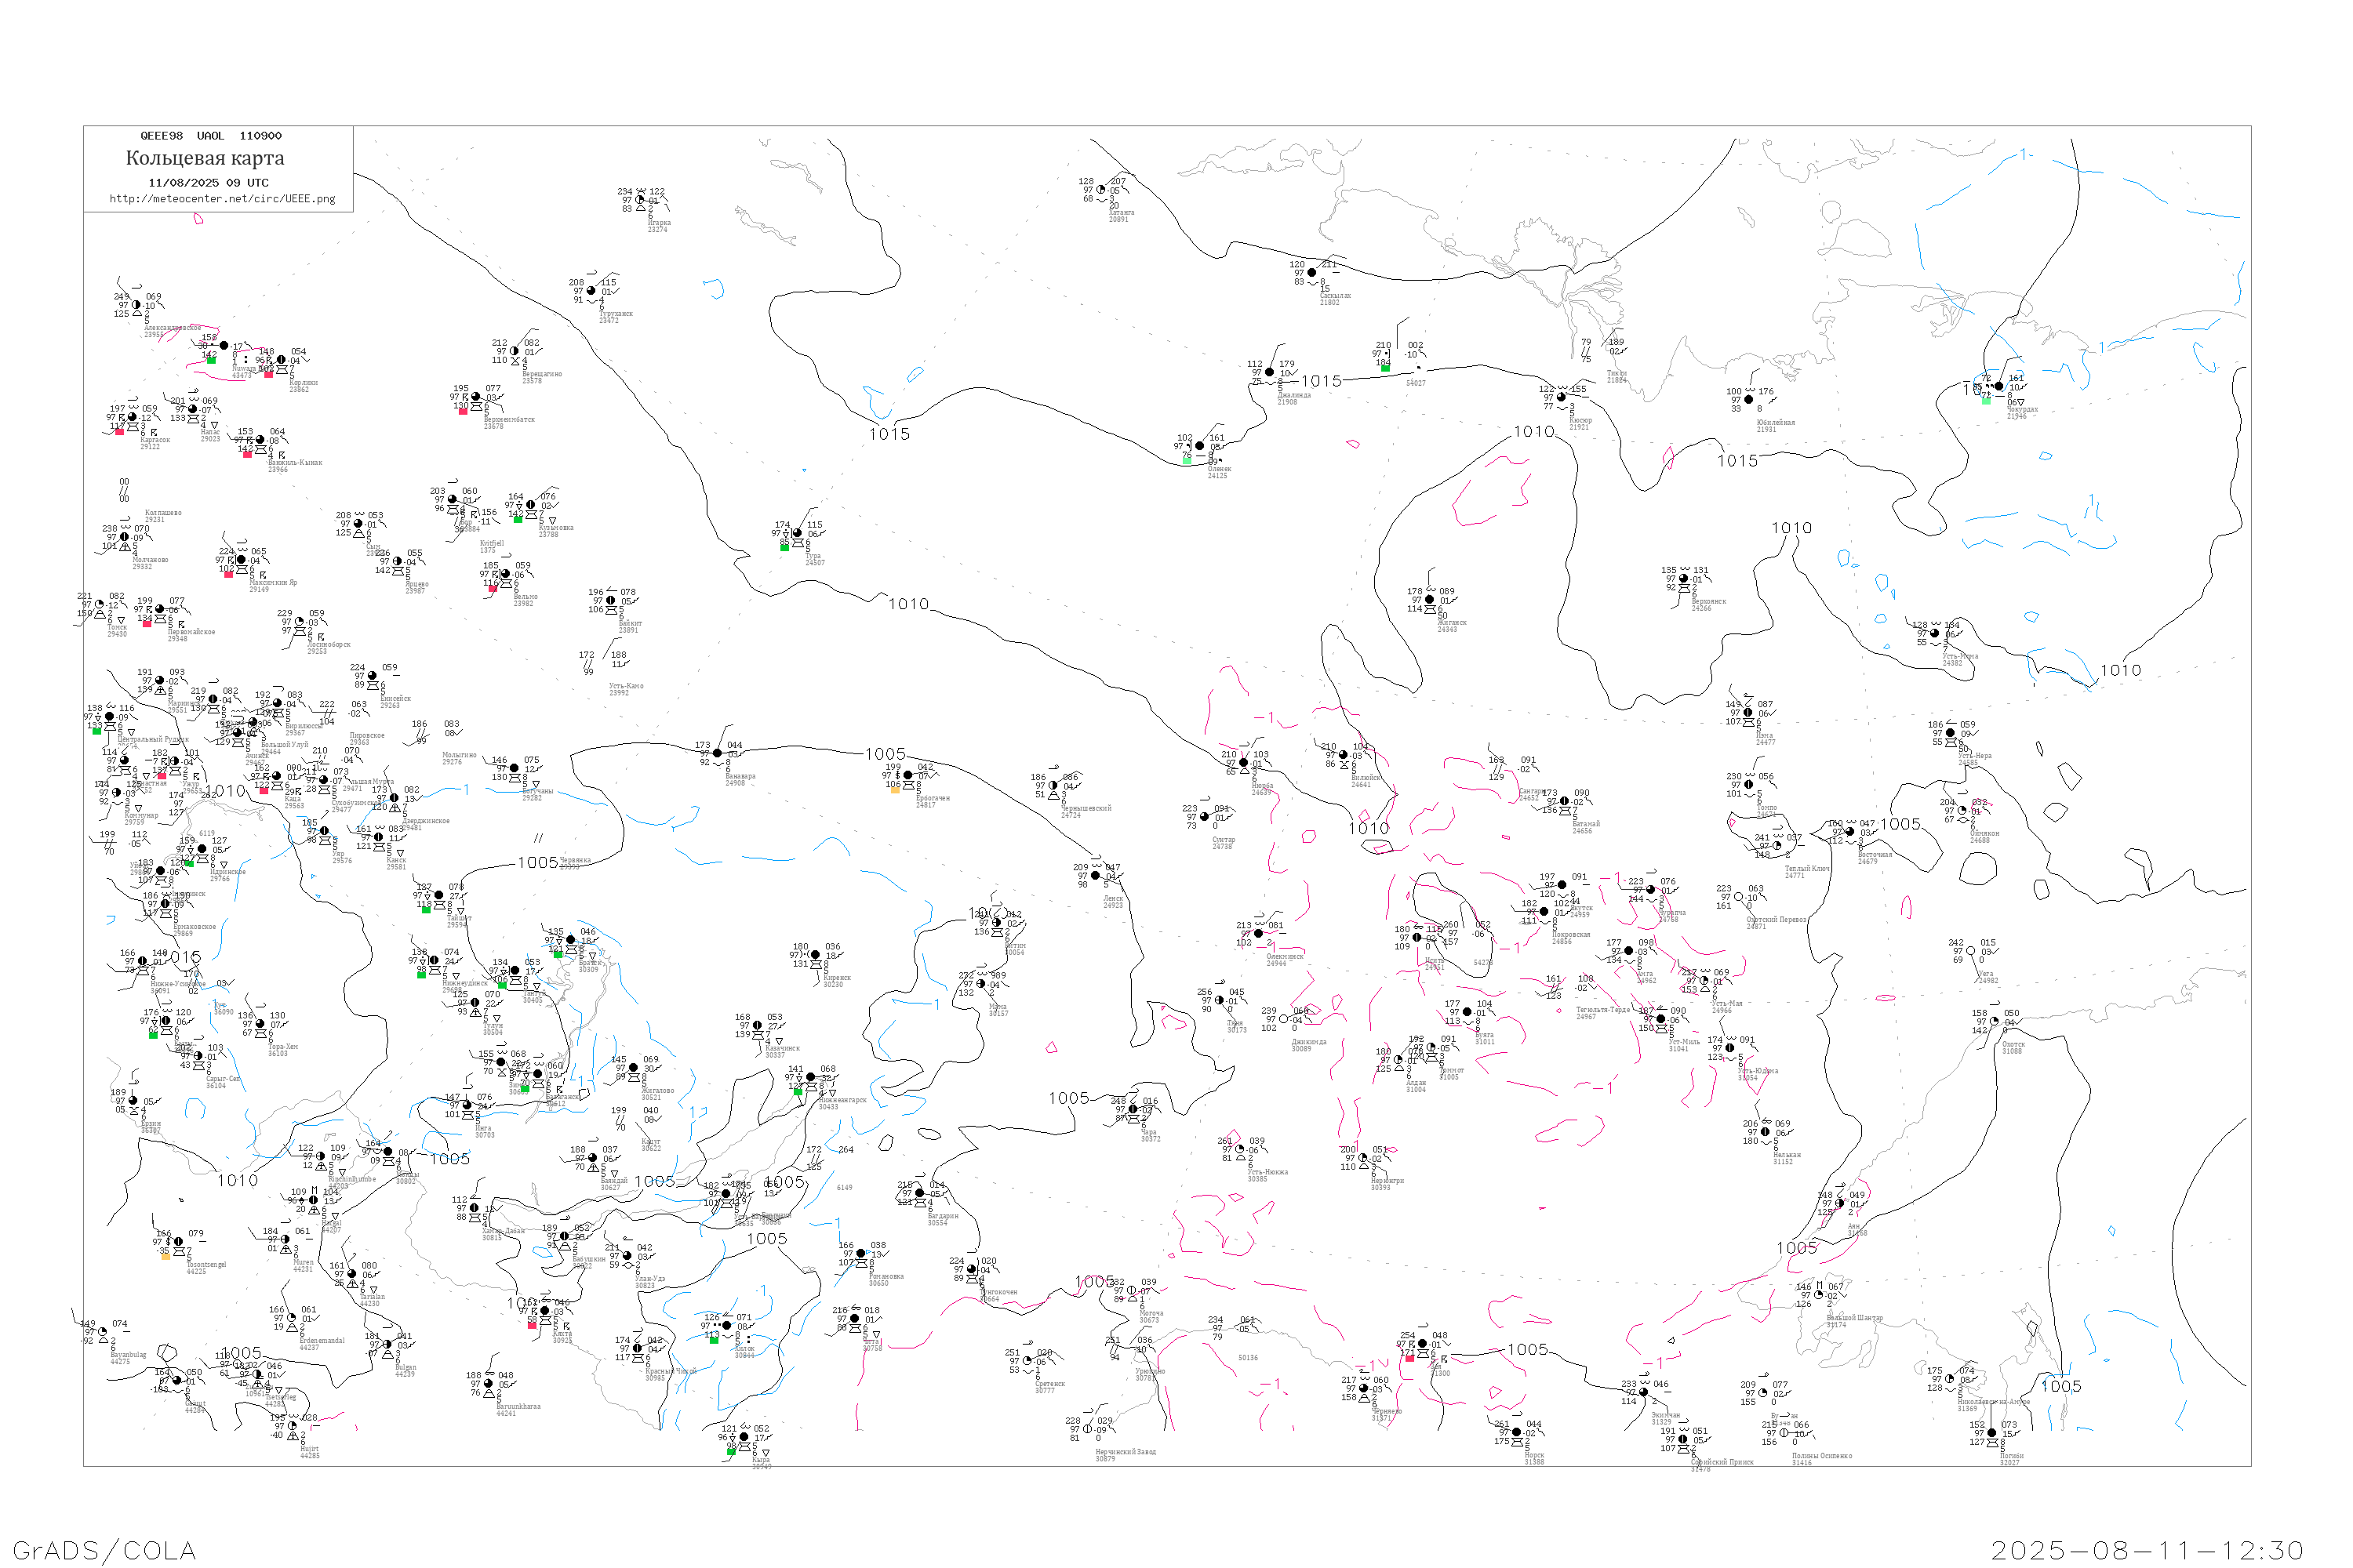The width and height of the screenshot is (2353, 1568).
Task: Click the Байкит station circle marker
Action: point(611,601)
